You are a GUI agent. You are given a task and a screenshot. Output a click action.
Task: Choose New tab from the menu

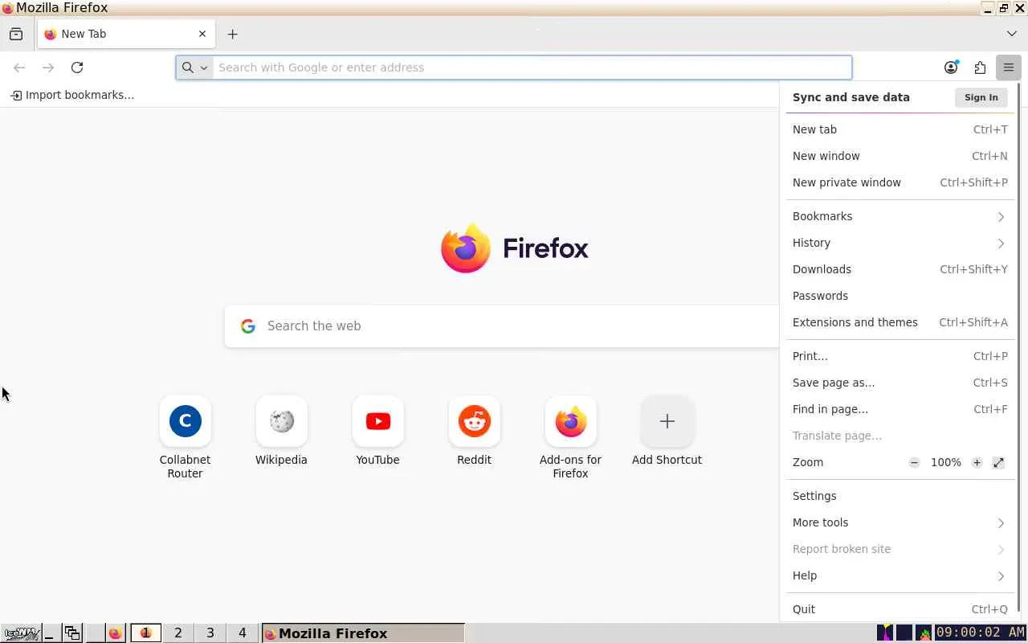click(899, 129)
